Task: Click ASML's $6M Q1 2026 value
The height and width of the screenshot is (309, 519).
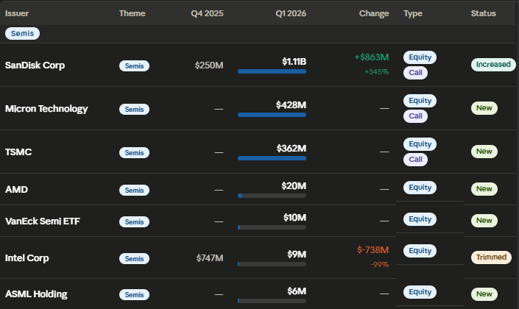Action: (297, 291)
